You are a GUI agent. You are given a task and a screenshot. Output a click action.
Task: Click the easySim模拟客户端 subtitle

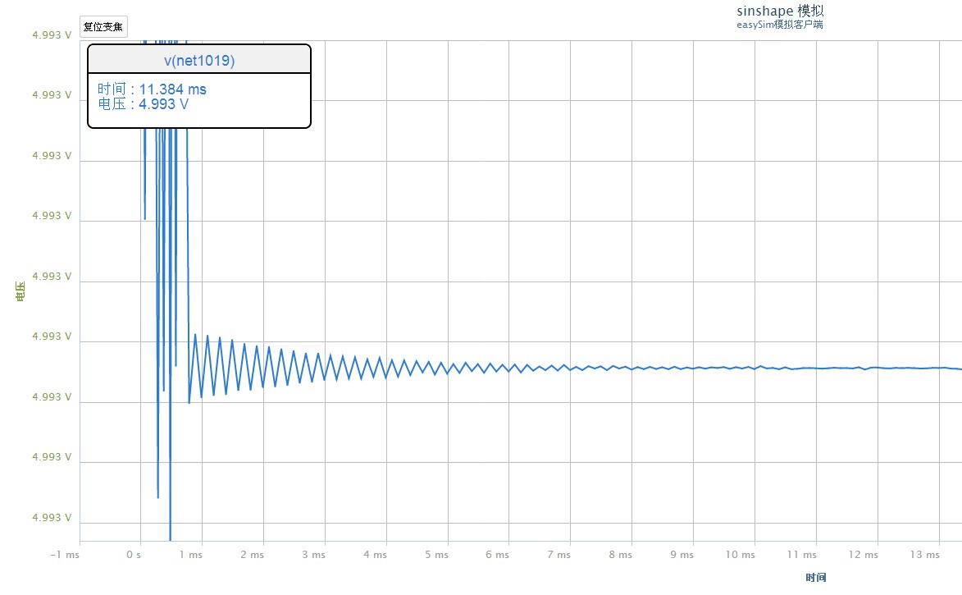pyautogui.click(x=780, y=25)
